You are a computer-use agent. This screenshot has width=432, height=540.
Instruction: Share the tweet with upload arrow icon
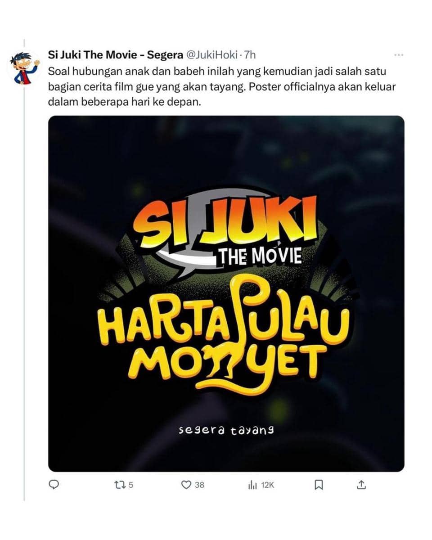click(361, 485)
